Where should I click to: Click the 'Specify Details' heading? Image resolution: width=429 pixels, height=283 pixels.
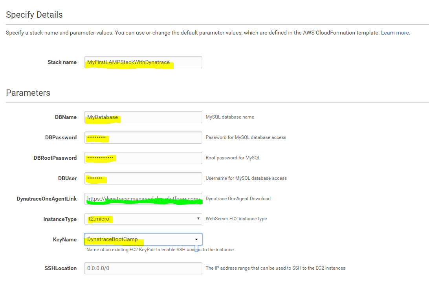[x=34, y=15]
